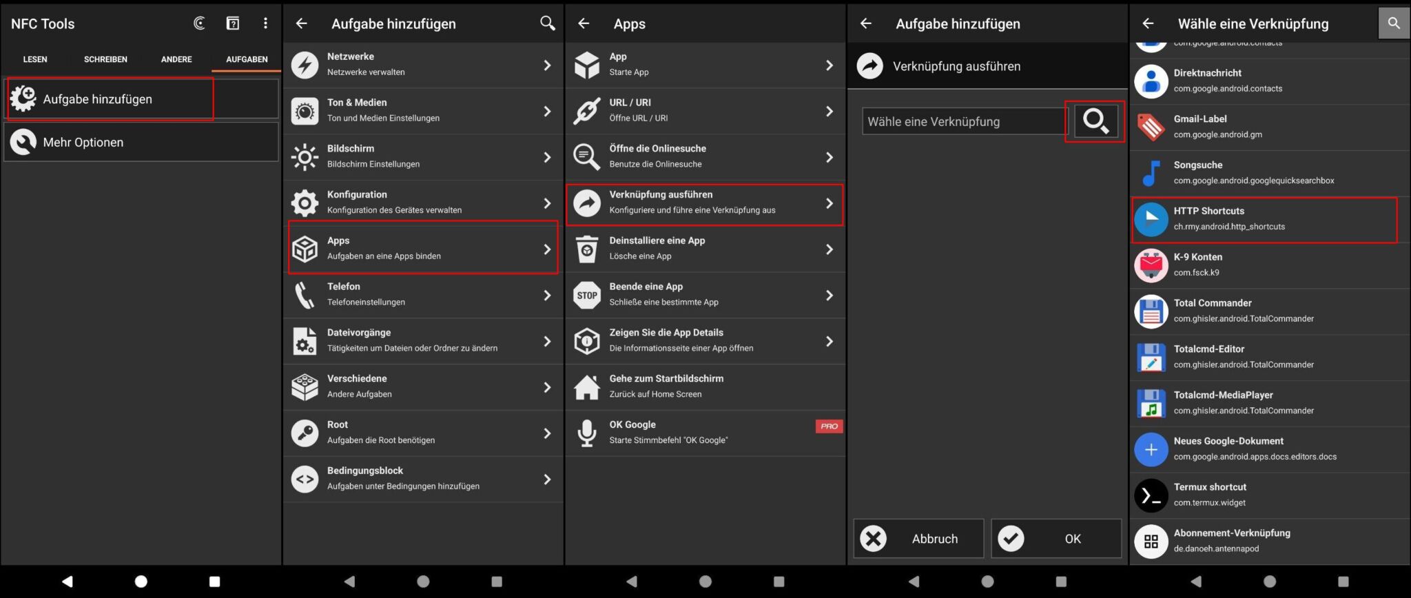Click the Deinstalliere eine App trash icon
The height and width of the screenshot is (598, 1411).
pos(587,249)
